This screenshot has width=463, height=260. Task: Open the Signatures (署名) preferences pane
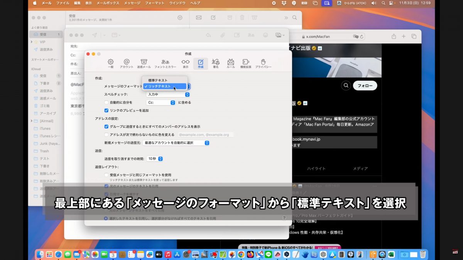click(x=216, y=64)
